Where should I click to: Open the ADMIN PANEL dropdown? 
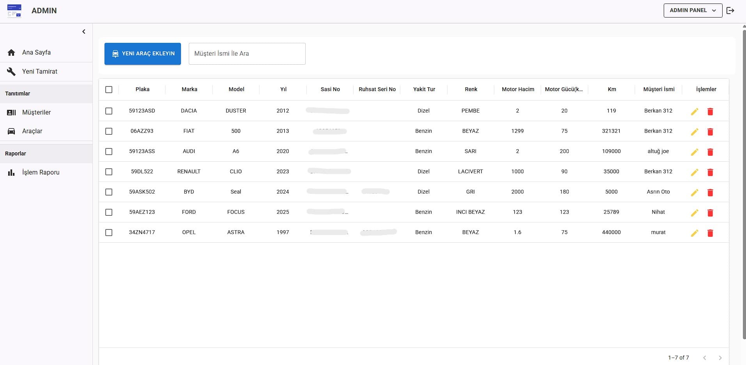click(x=693, y=11)
